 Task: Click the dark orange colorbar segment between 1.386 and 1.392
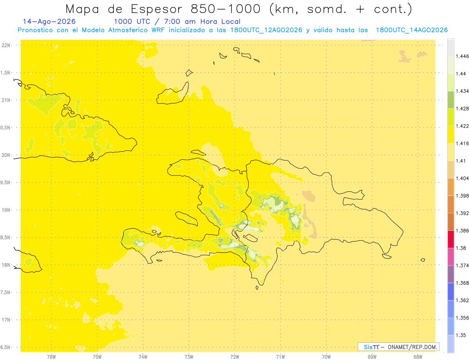click(451, 222)
